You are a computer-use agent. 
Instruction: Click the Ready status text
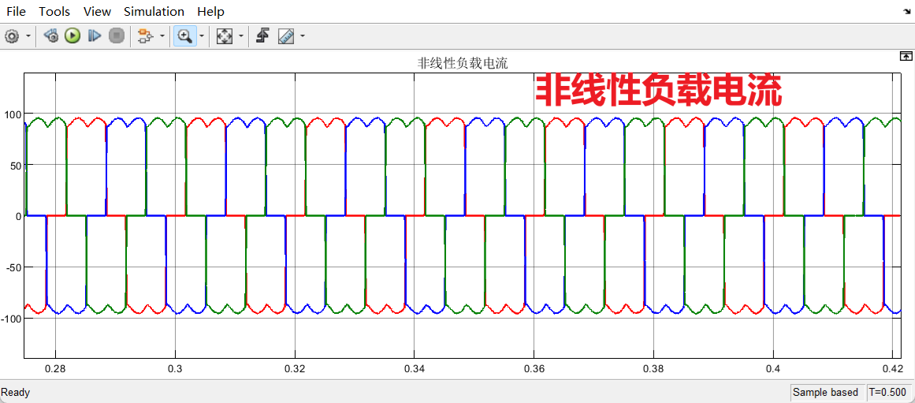(16, 393)
